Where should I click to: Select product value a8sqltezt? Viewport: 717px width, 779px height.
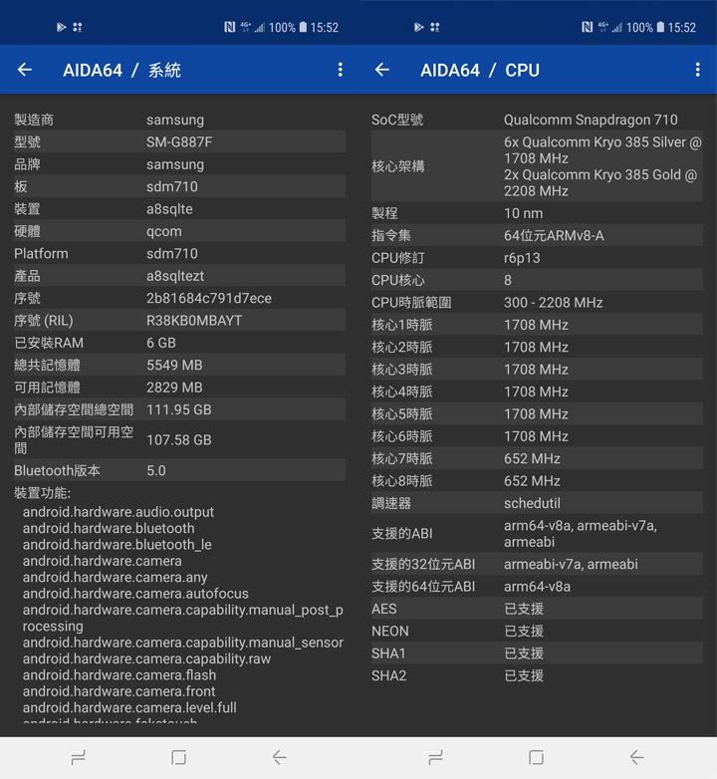175,276
